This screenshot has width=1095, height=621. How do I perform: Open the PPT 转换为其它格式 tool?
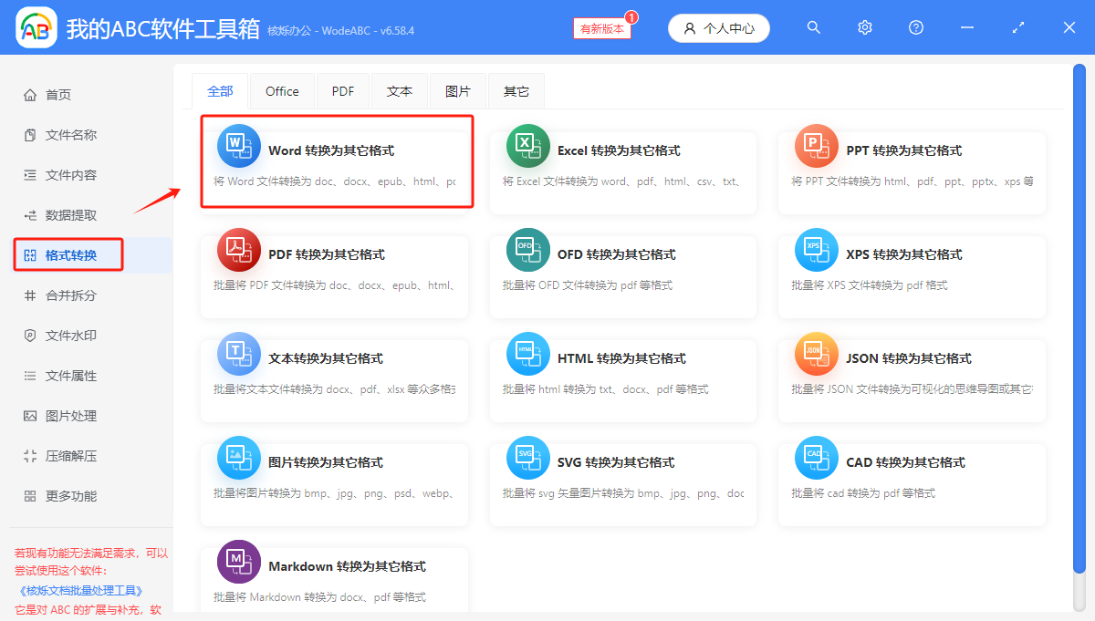coord(816,145)
